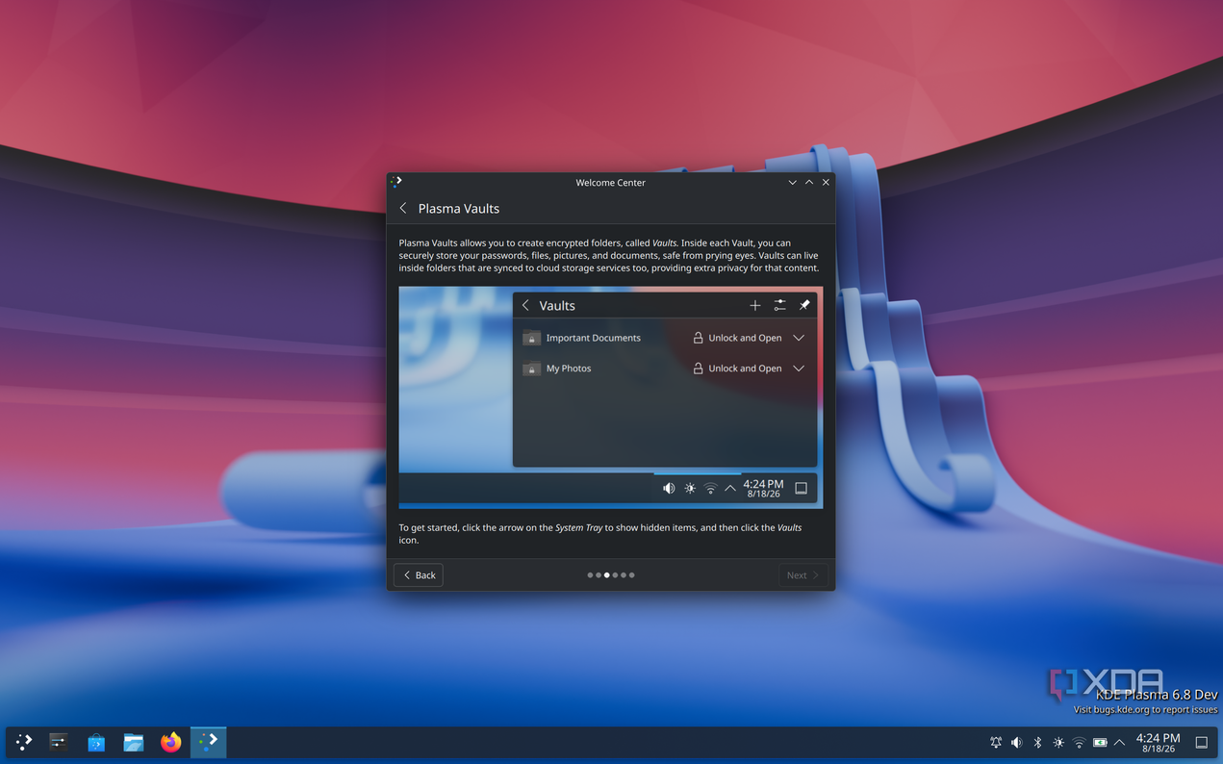
Task: Click the Back button in Welcome Center
Action: pyautogui.click(x=419, y=575)
